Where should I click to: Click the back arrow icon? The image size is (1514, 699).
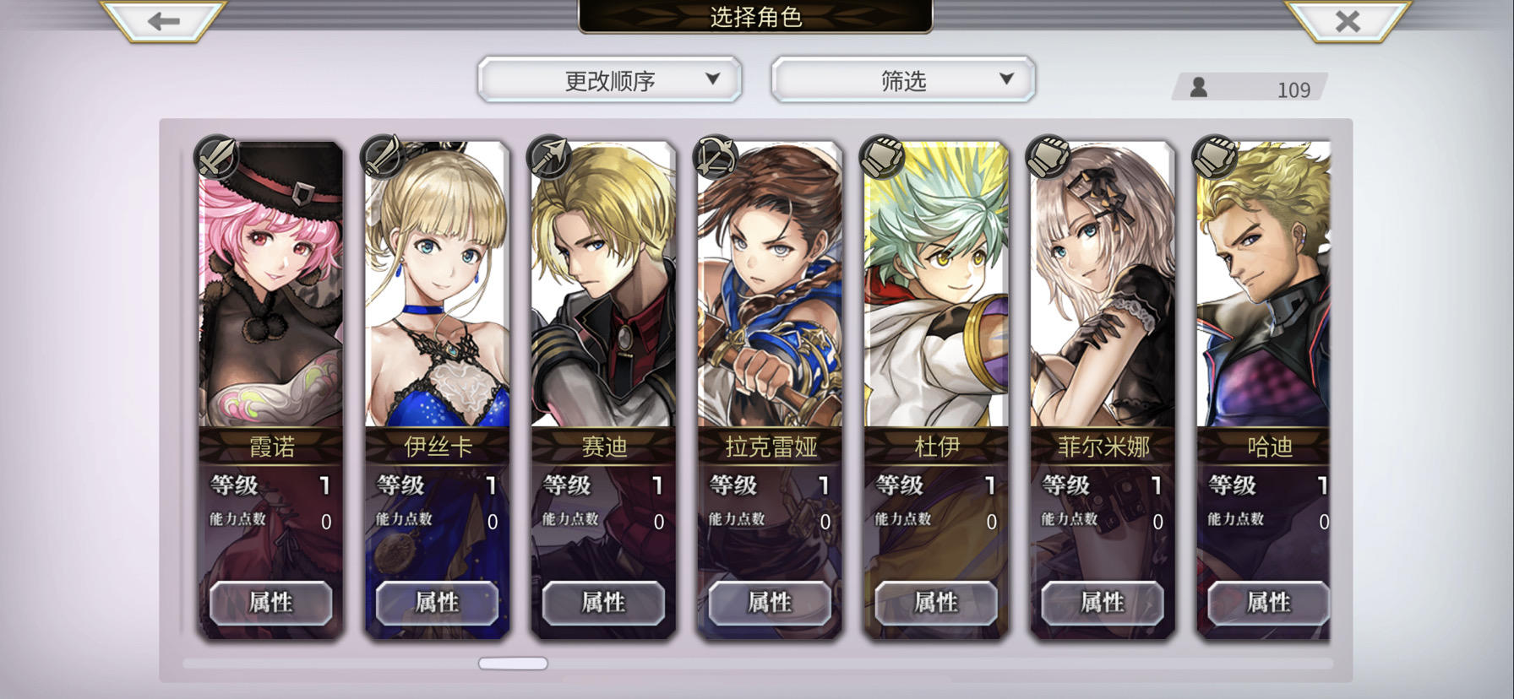164,21
